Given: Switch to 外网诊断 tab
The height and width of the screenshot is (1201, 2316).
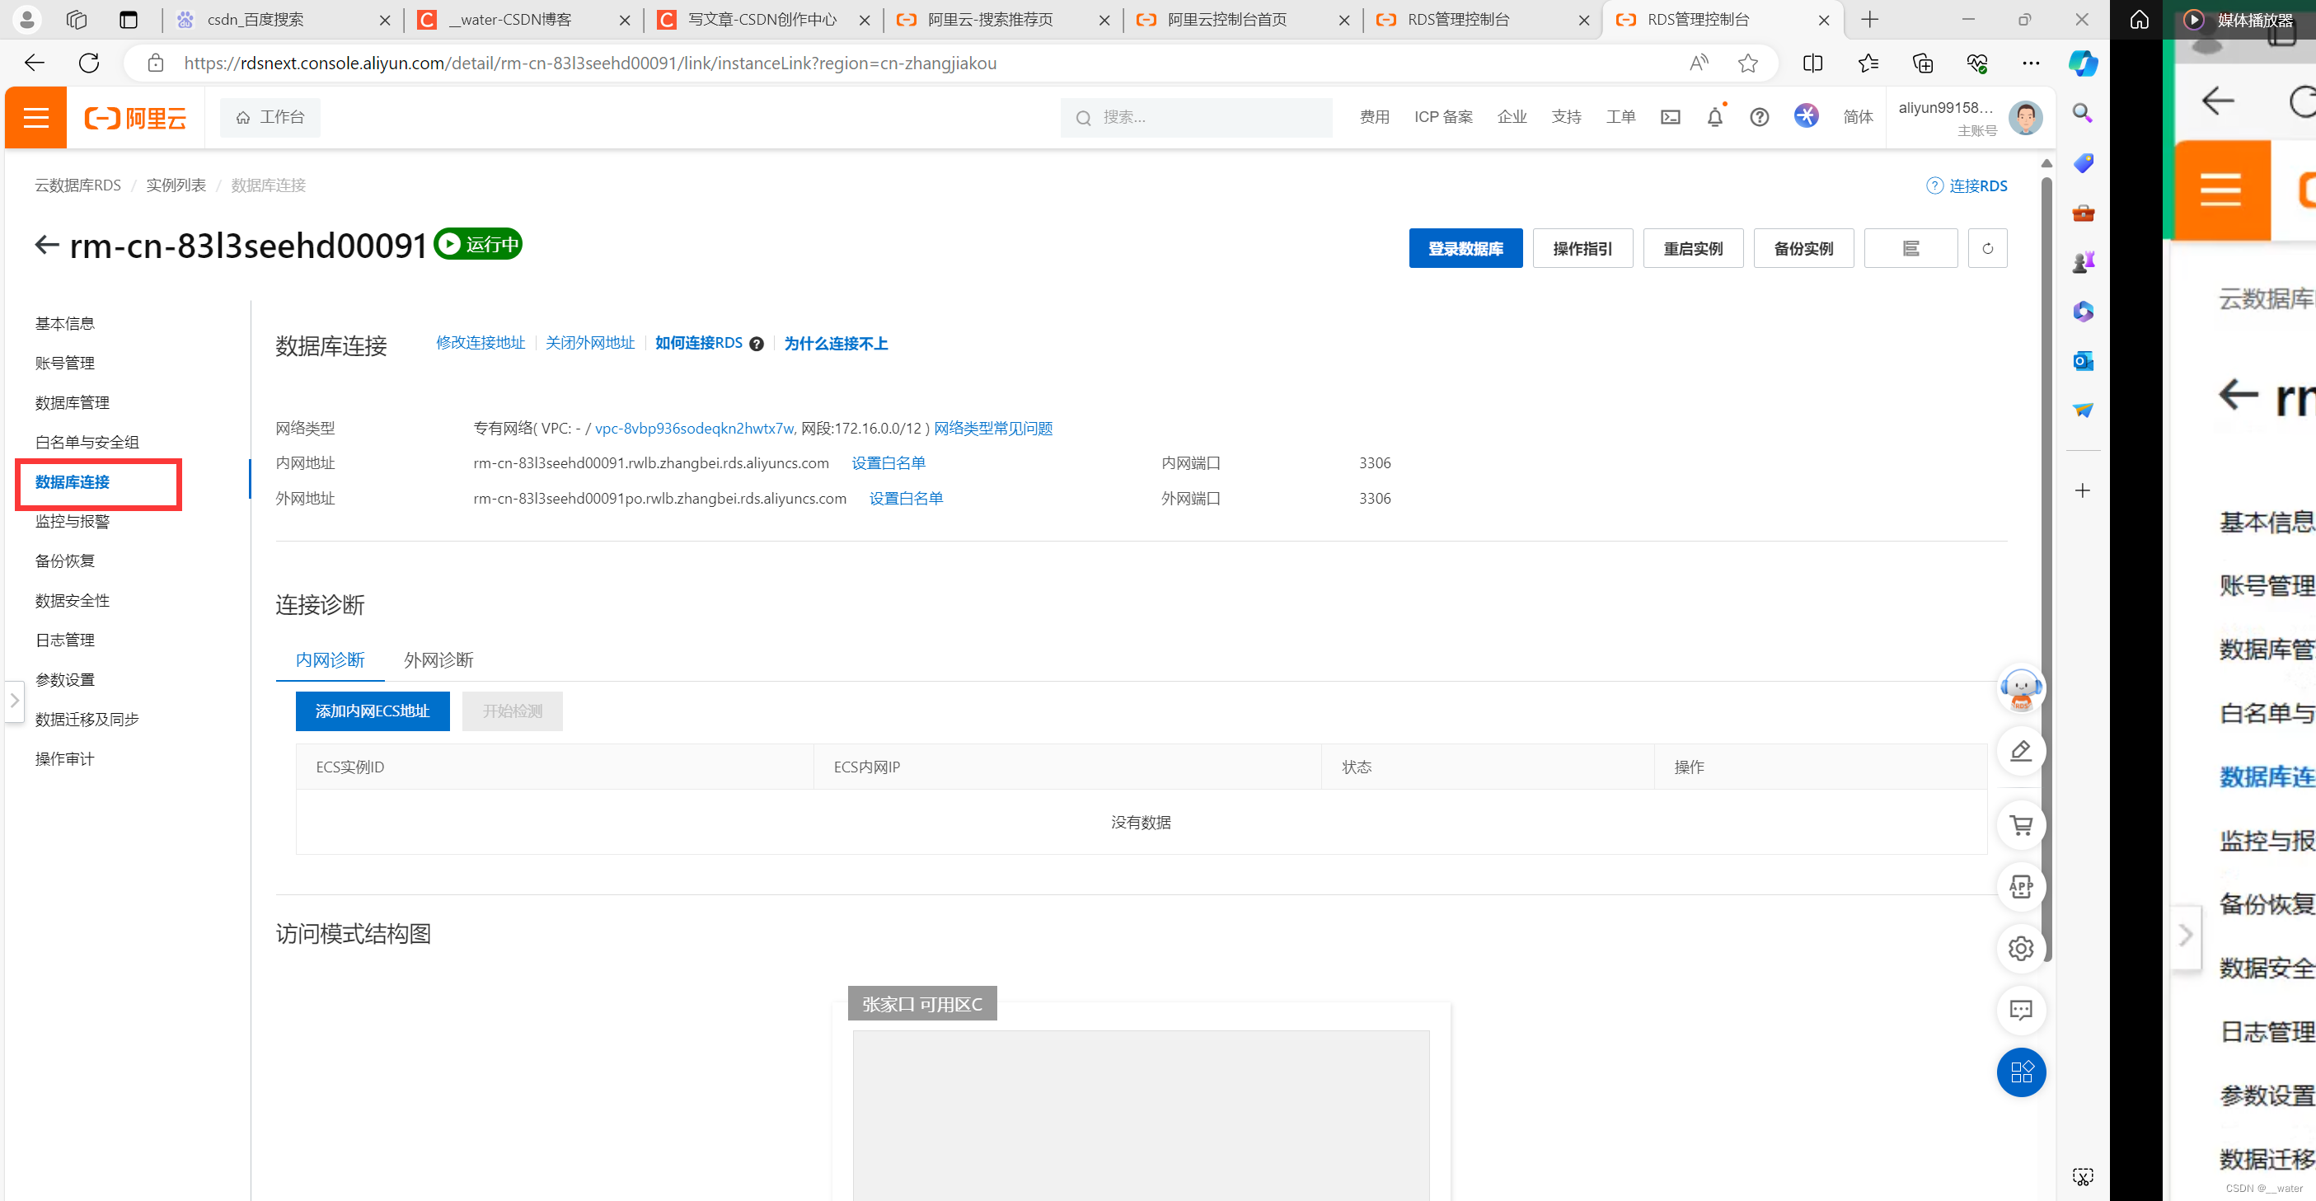Looking at the screenshot, I should click(438, 659).
